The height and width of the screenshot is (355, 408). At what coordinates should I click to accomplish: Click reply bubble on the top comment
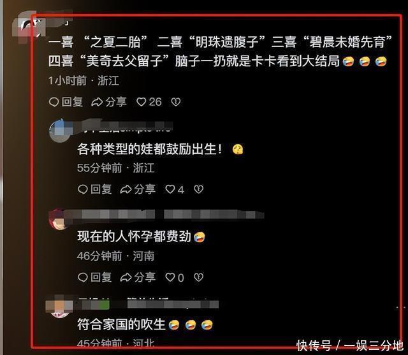(x=66, y=102)
